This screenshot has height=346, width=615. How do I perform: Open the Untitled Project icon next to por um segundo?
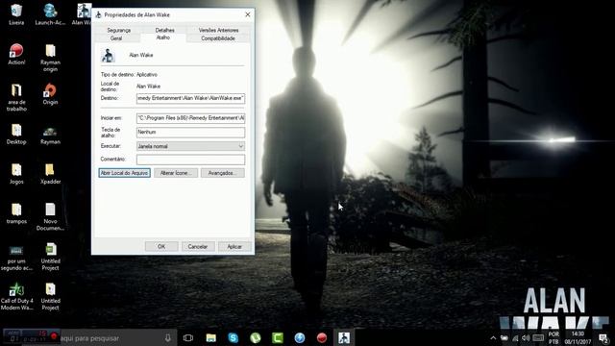point(50,257)
